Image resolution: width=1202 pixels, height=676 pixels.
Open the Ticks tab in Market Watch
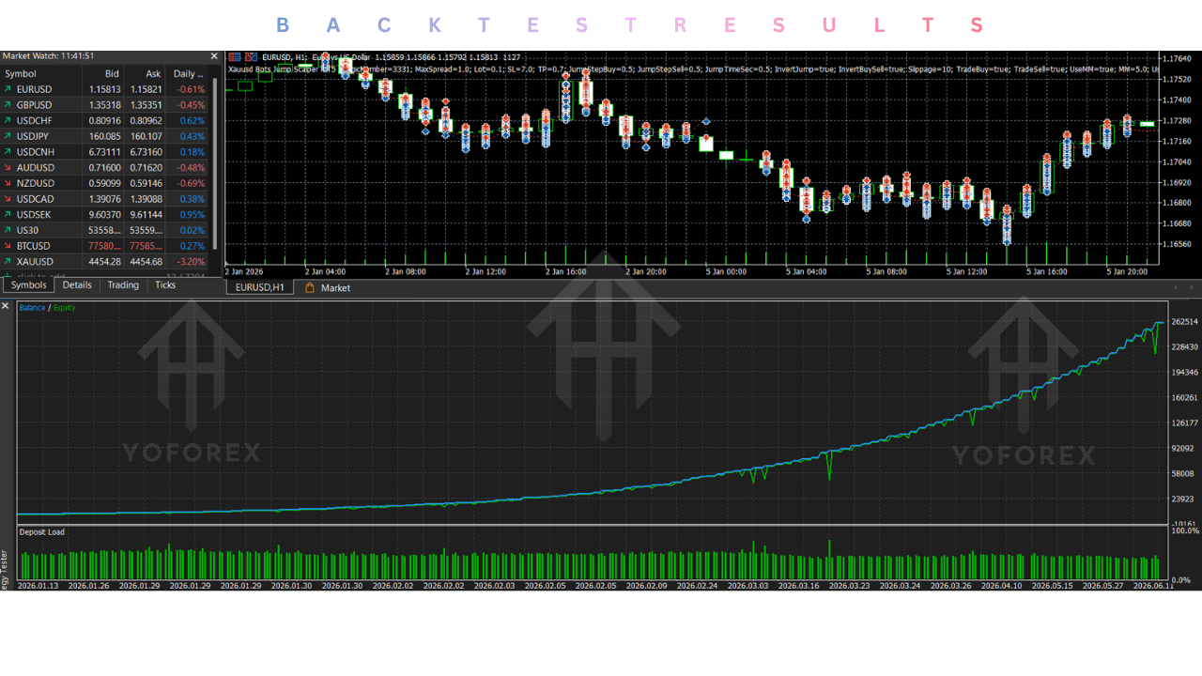(x=165, y=284)
